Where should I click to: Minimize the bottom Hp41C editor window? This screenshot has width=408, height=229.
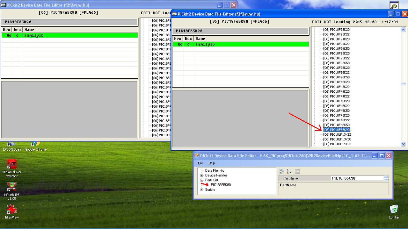(375, 156)
